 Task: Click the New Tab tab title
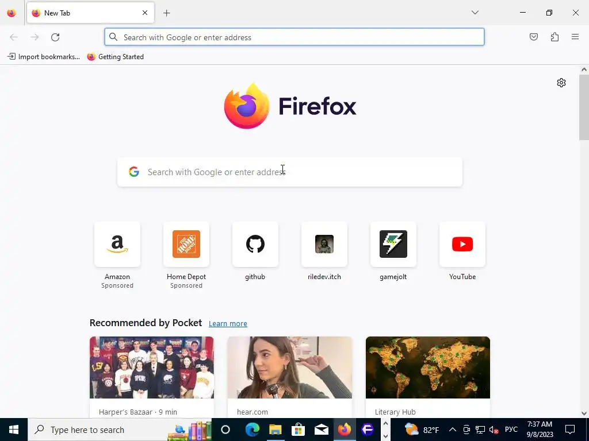click(57, 13)
